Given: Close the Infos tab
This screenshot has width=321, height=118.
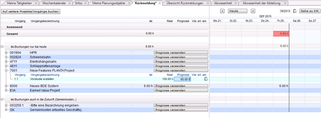Looking at the screenshot, I should click(86, 3).
